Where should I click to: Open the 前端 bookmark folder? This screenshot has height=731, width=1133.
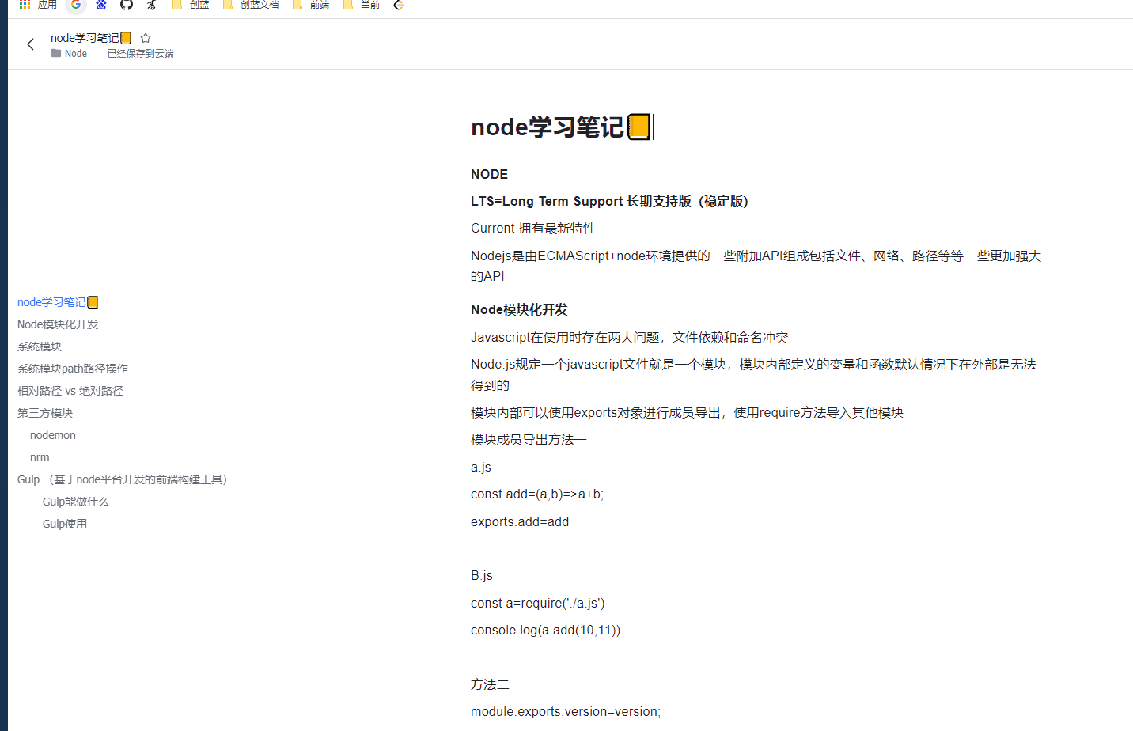311,5
